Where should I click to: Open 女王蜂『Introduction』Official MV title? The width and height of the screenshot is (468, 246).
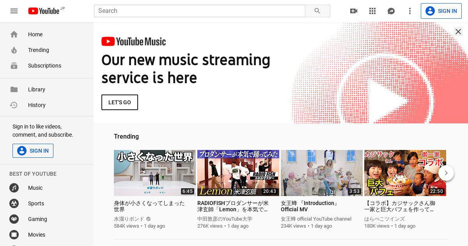(x=310, y=206)
